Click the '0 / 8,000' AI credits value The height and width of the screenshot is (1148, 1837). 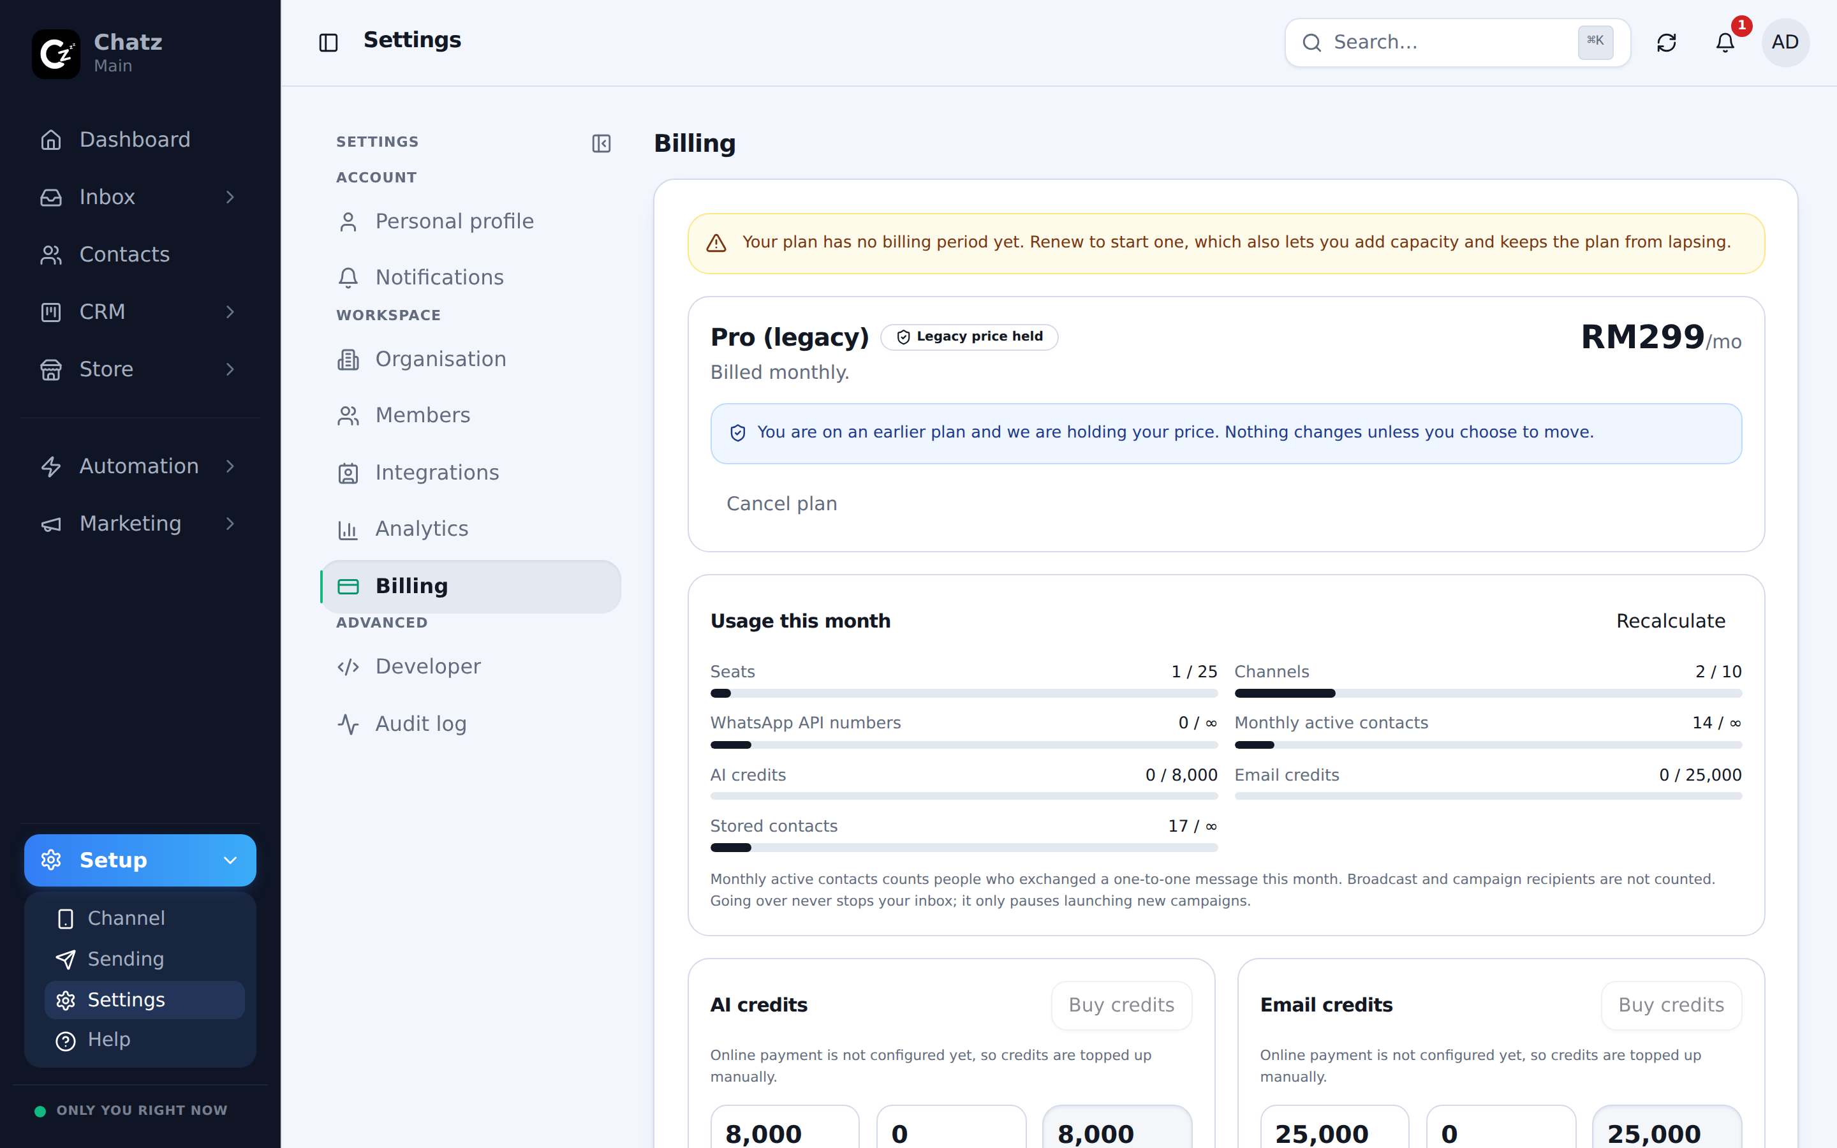(1181, 774)
